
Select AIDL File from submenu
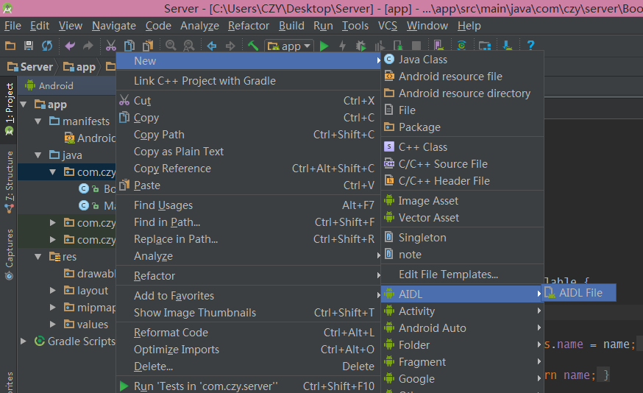tap(580, 293)
